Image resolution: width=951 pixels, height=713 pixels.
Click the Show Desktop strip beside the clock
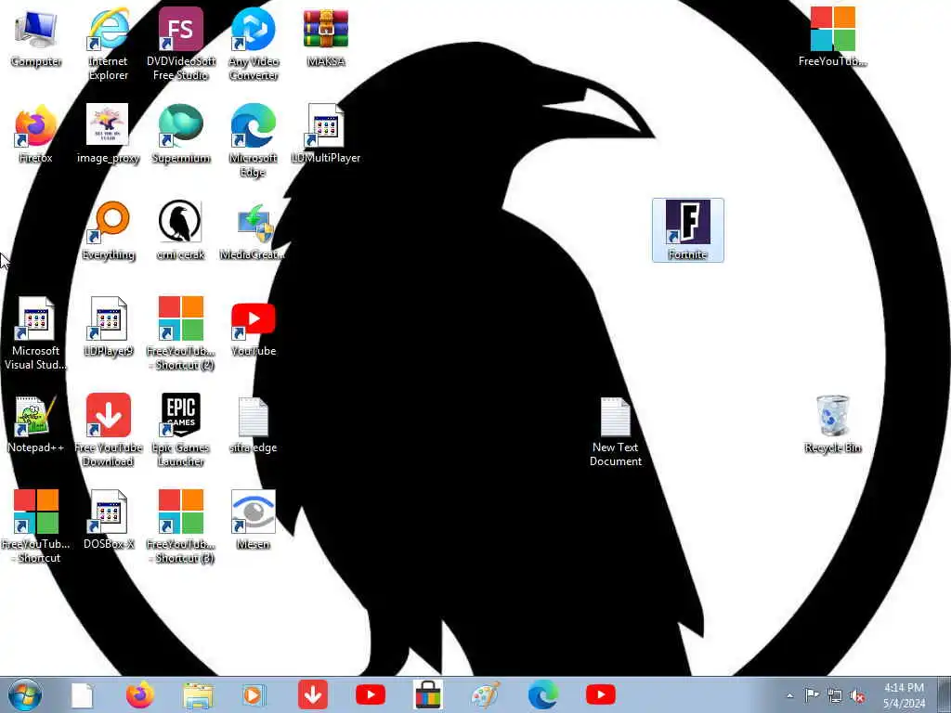point(944,694)
